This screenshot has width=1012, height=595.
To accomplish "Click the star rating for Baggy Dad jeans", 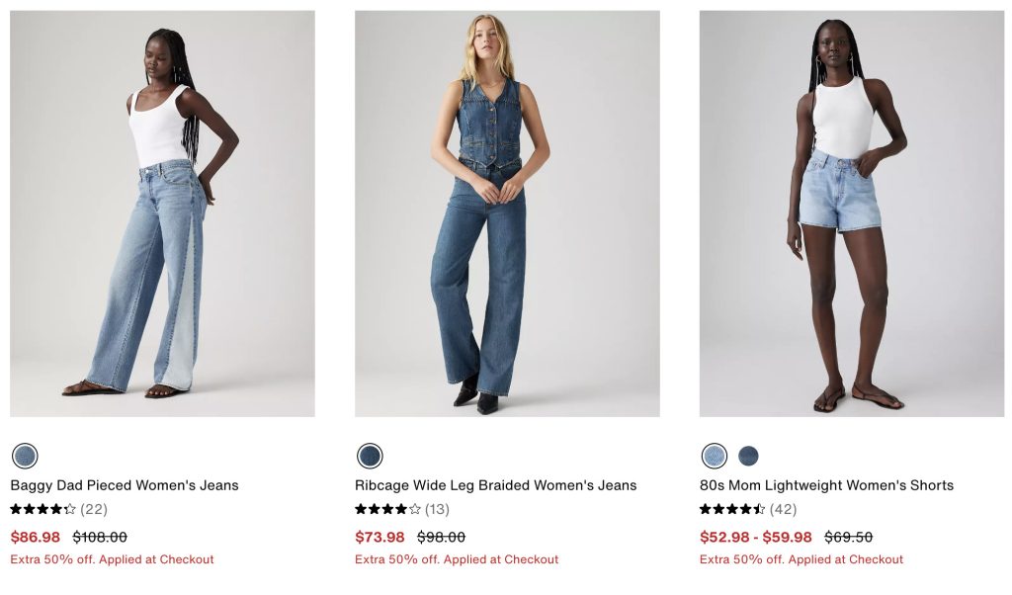I will [42, 510].
